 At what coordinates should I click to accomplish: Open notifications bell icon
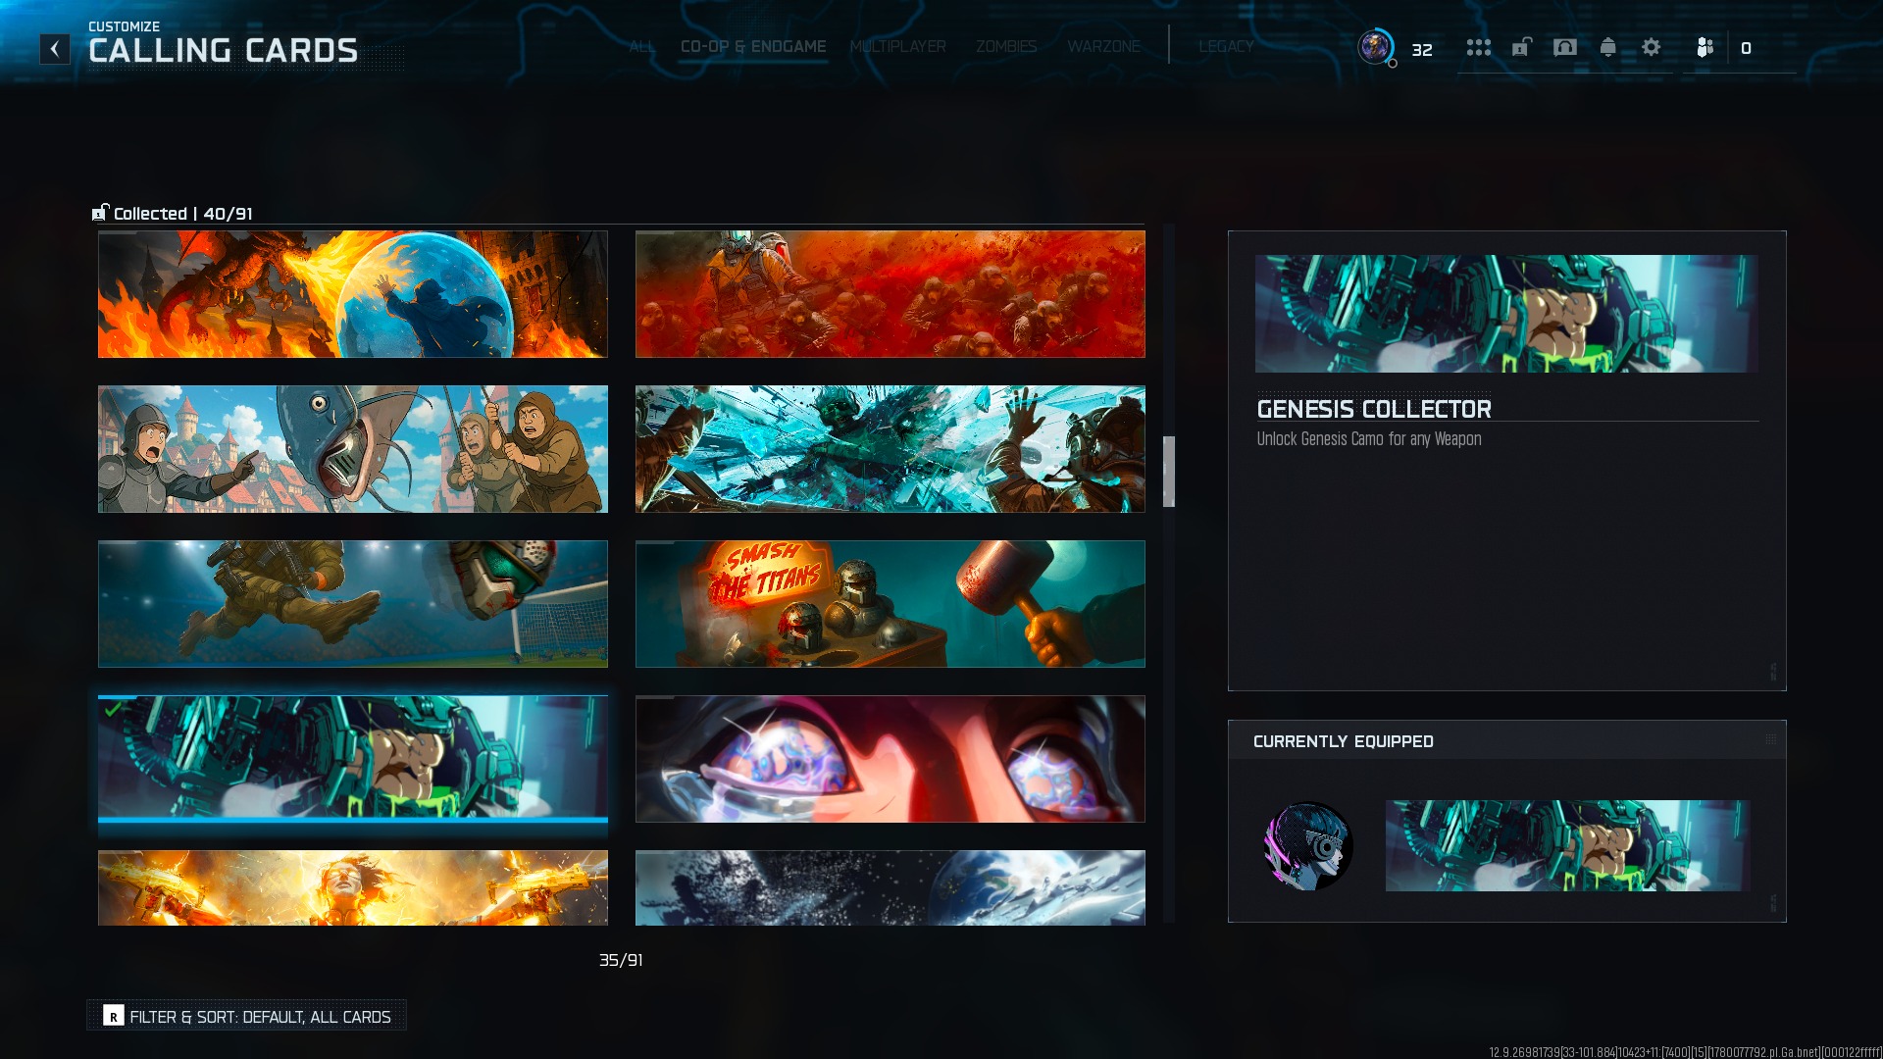click(1608, 47)
